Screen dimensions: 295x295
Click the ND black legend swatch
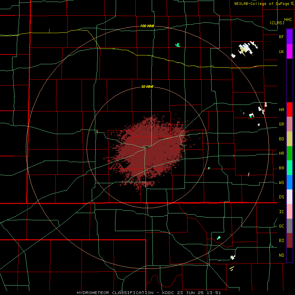pyautogui.click(x=289, y=255)
